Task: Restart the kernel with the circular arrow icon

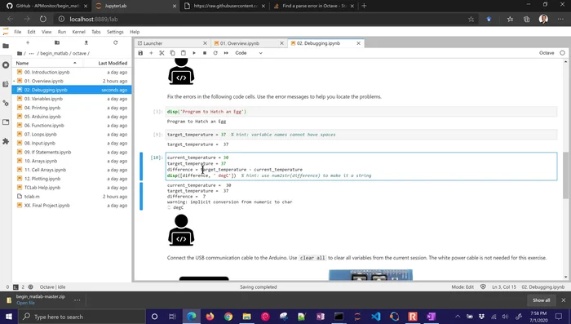Action: pyautogui.click(x=215, y=53)
